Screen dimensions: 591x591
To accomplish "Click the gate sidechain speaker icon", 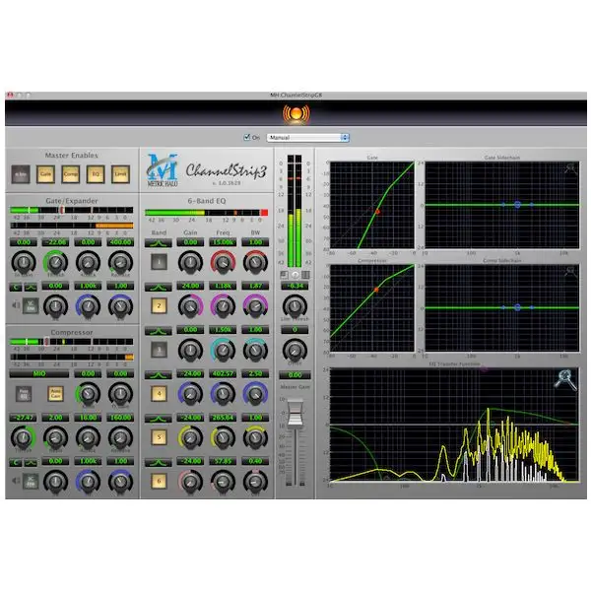I will pos(14,305).
